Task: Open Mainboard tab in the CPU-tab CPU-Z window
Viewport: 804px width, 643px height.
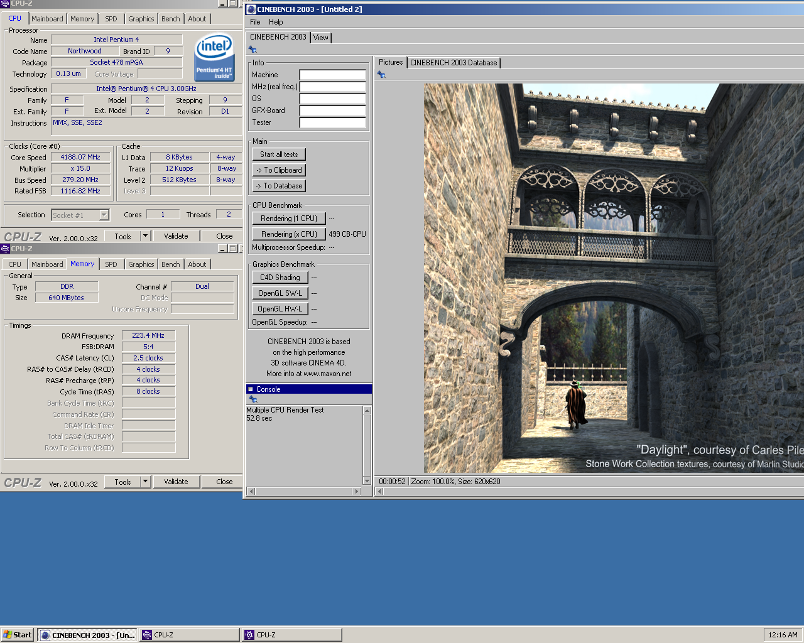Action: (x=47, y=19)
